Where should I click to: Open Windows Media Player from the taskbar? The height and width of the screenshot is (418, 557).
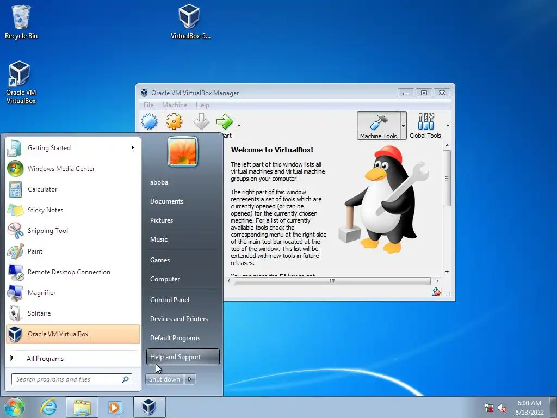tap(114, 407)
